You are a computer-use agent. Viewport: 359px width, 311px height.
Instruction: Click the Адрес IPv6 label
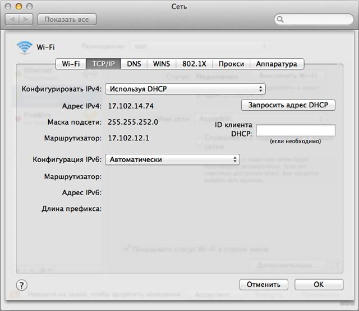82,193
